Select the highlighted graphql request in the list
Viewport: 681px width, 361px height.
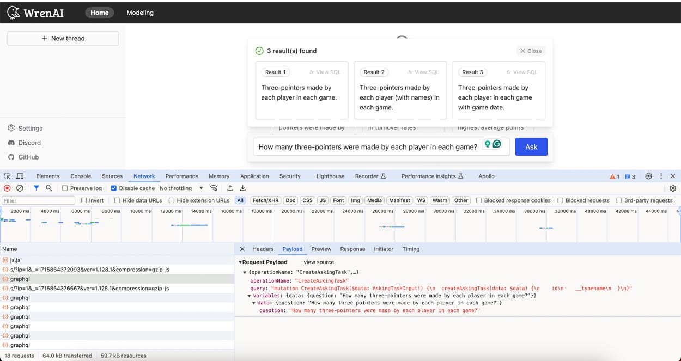(28, 278)
